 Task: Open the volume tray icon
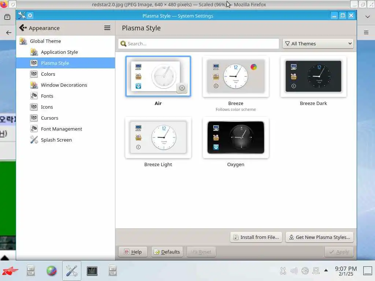pyautogui.click(x=294, y=271)
